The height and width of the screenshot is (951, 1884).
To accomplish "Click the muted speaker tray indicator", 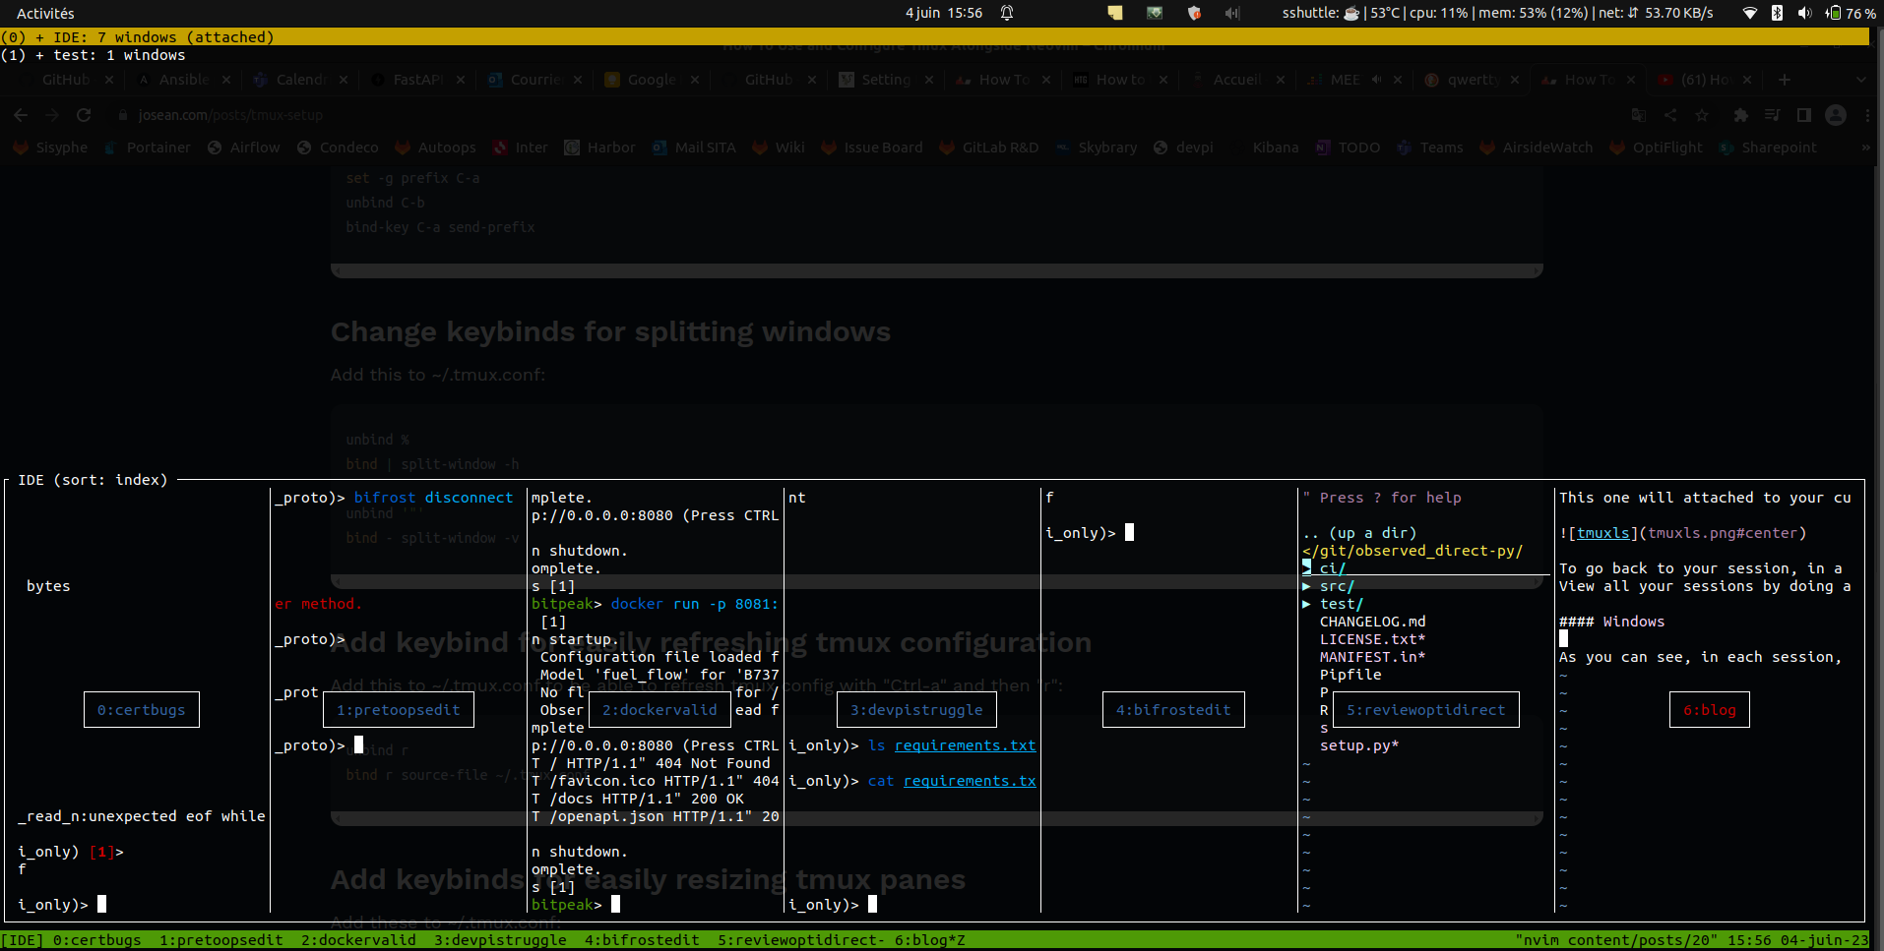I will tap(1232, 13).
